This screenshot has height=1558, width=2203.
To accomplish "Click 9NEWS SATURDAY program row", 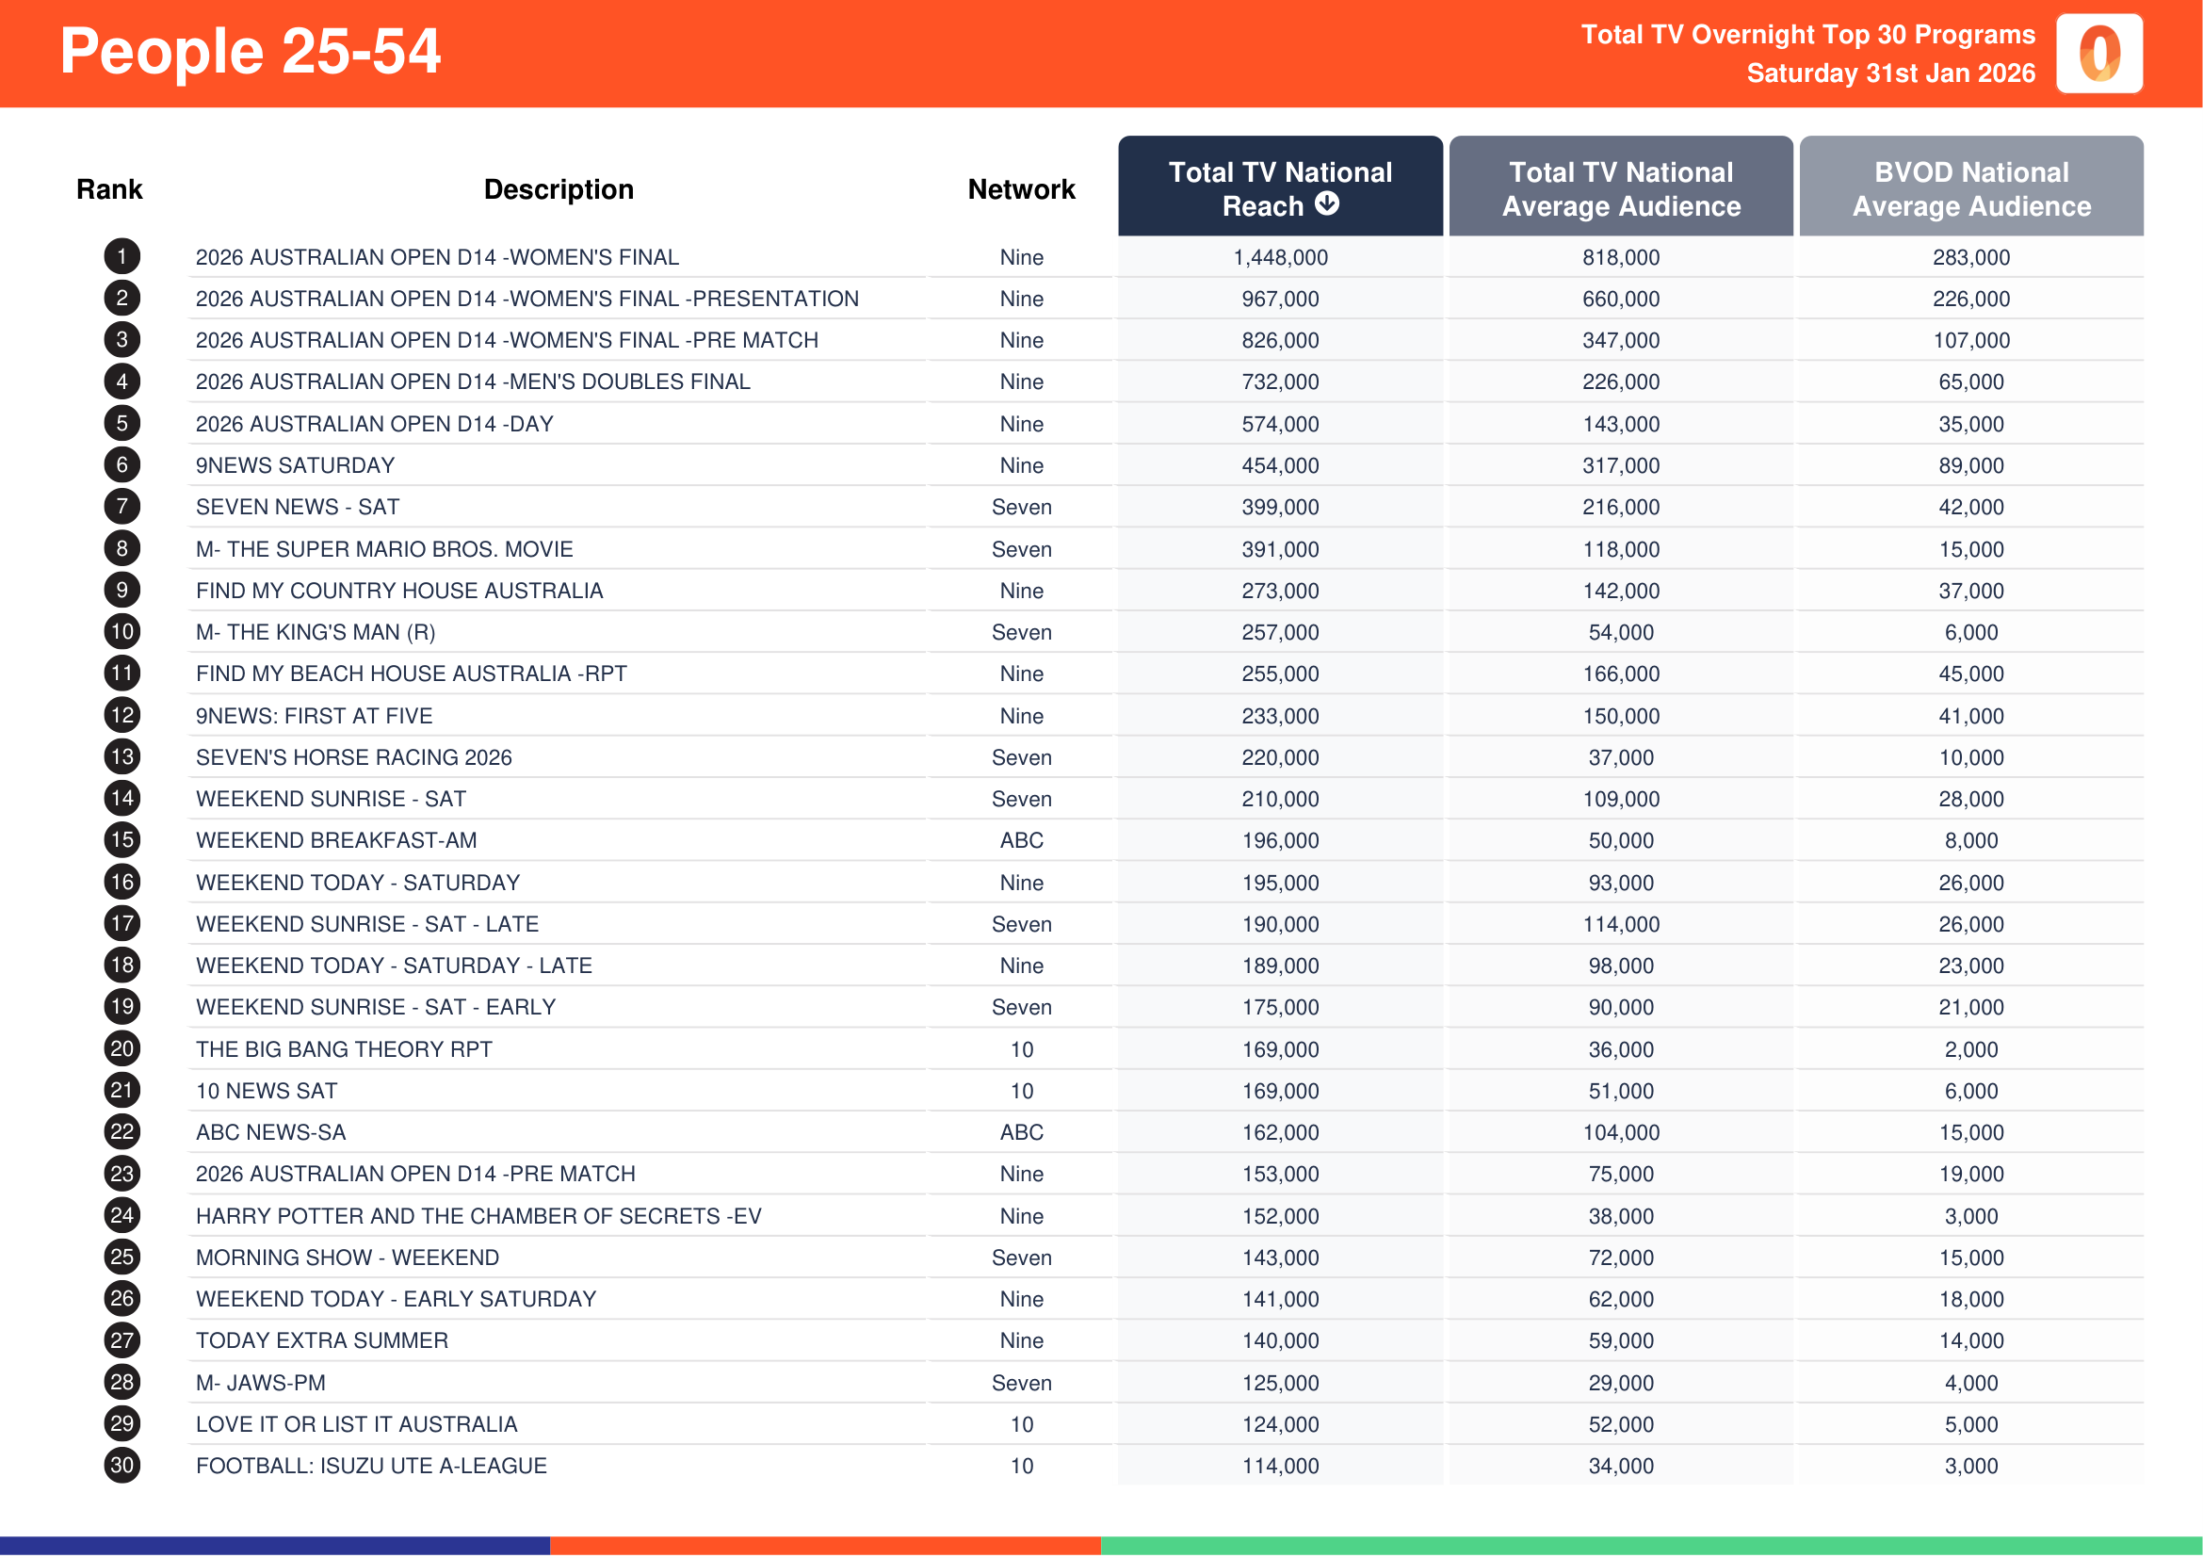I will tap(296, 465).
